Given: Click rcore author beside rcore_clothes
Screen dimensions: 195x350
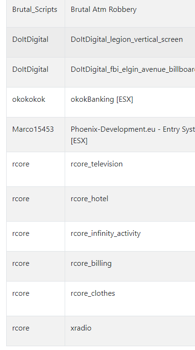Looking at the screenshot, I should coord(21,293).
